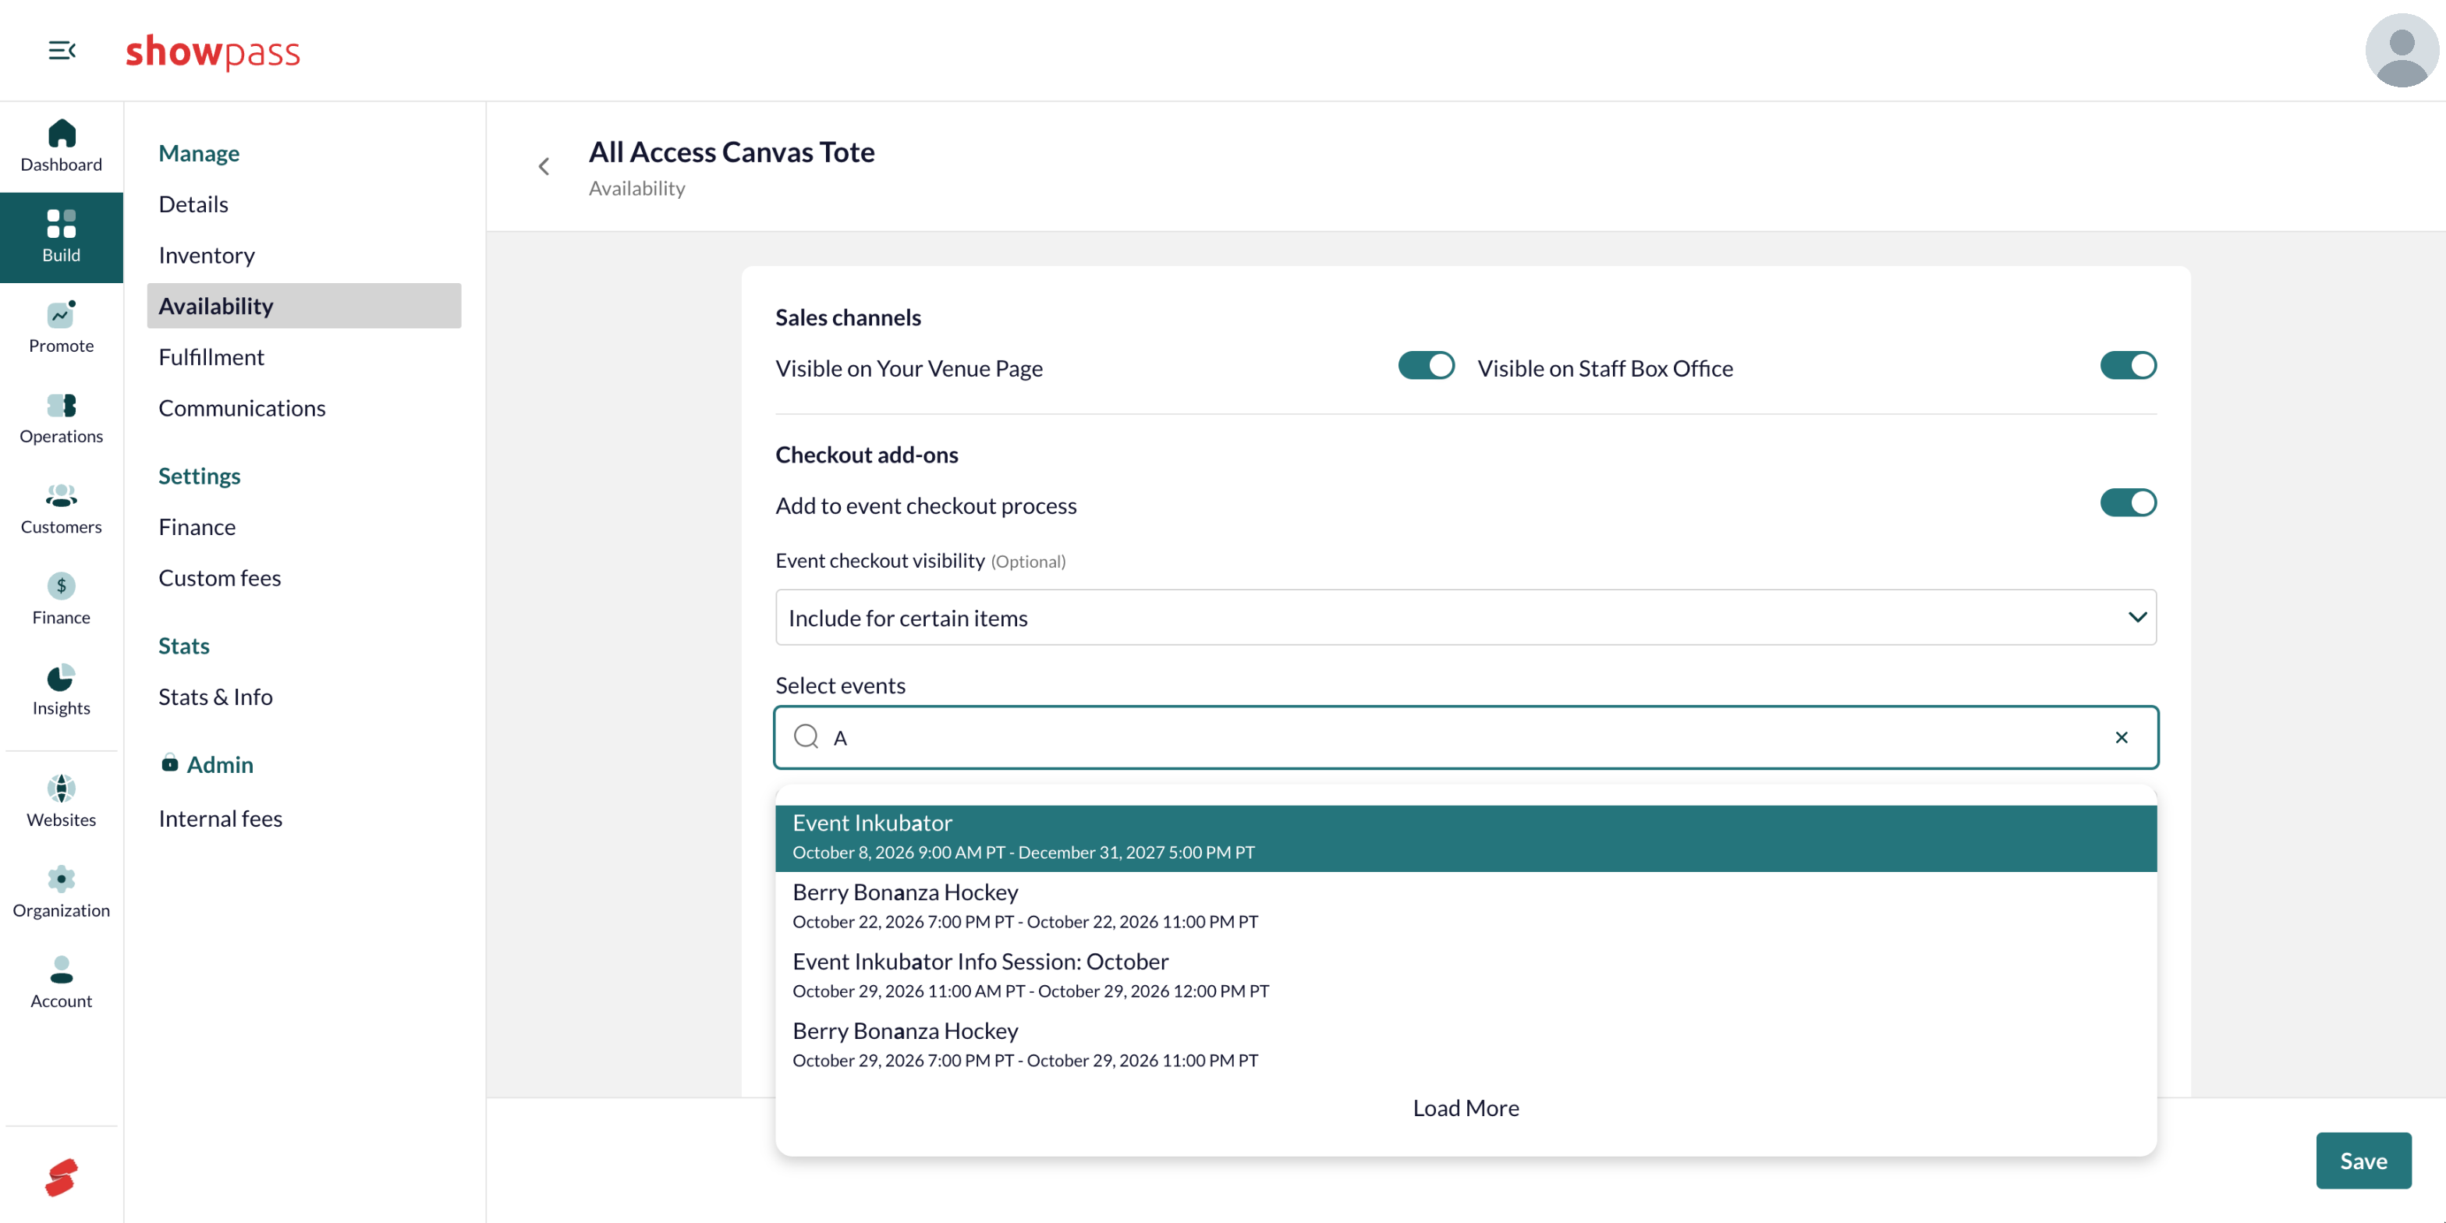The height and width of the screenshot is (1223, 2446).
Task: Open Organization gear icon
Action: [62, 879]
